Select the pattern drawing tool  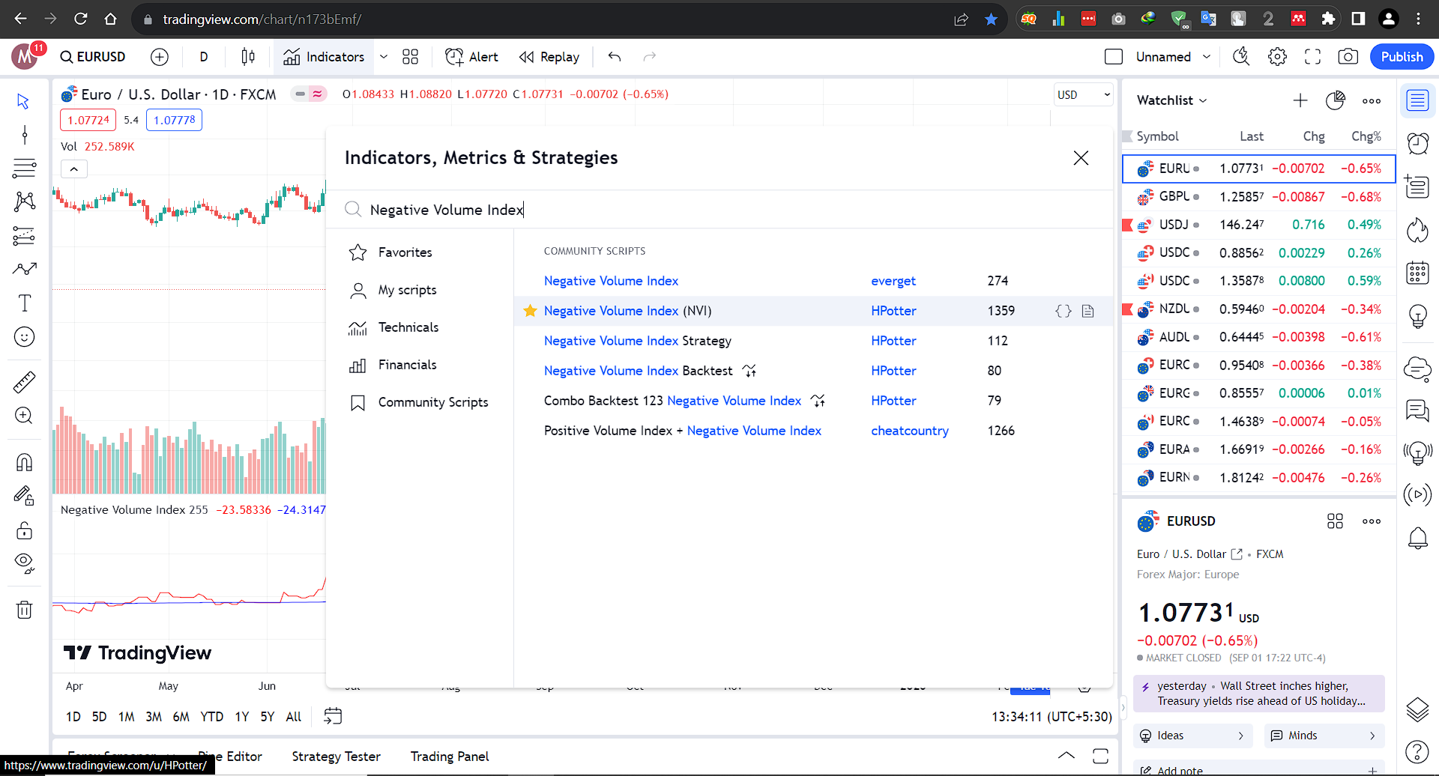(24, 201)
